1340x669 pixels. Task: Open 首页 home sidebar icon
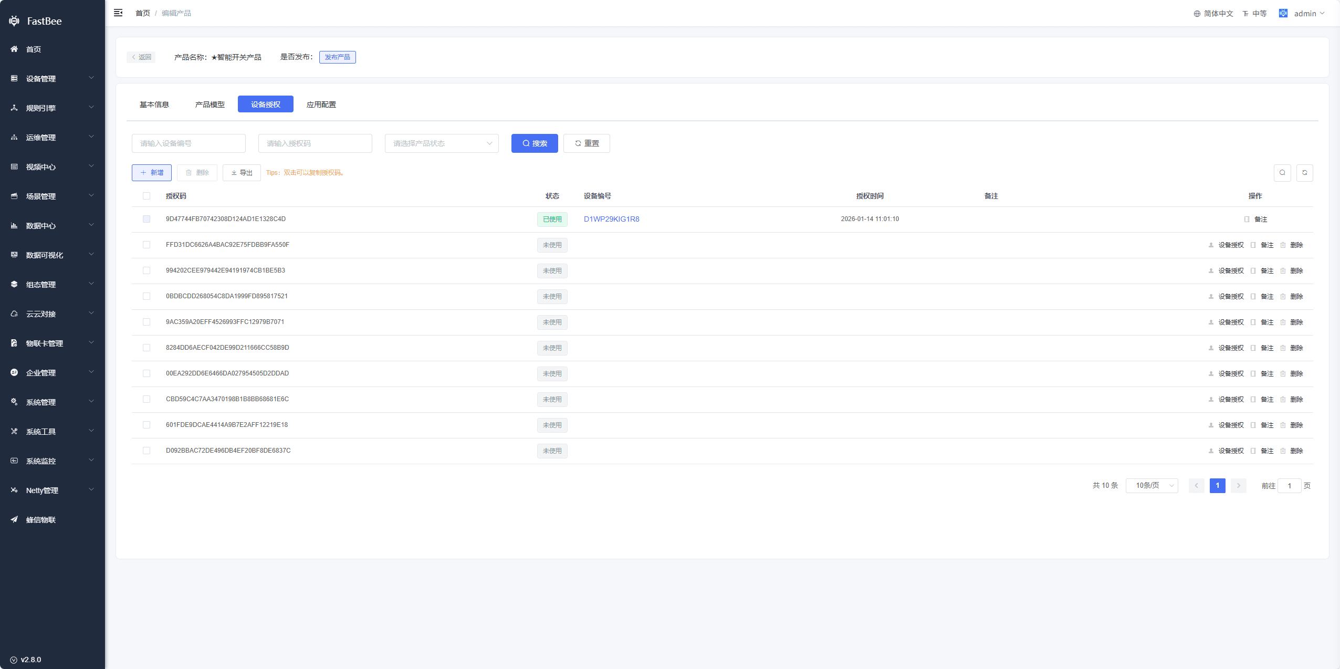click(14, 49)
